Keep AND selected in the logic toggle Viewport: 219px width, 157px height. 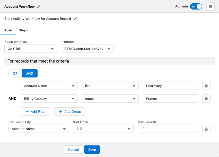tap(29, 73)
